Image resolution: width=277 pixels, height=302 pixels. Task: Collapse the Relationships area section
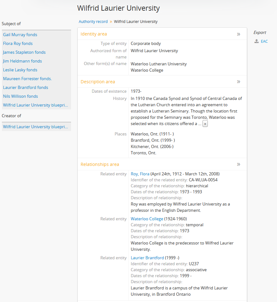pyautogui.click(x=238, y=164)
